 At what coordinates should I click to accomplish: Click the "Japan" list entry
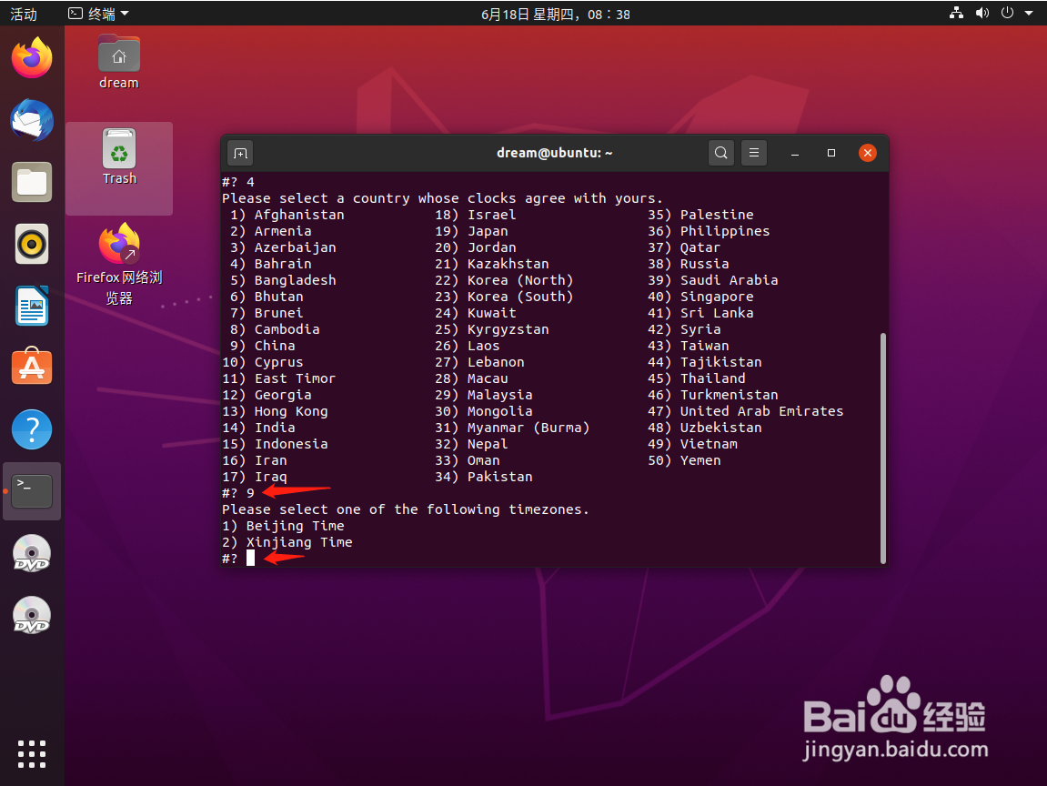point(488,231)
